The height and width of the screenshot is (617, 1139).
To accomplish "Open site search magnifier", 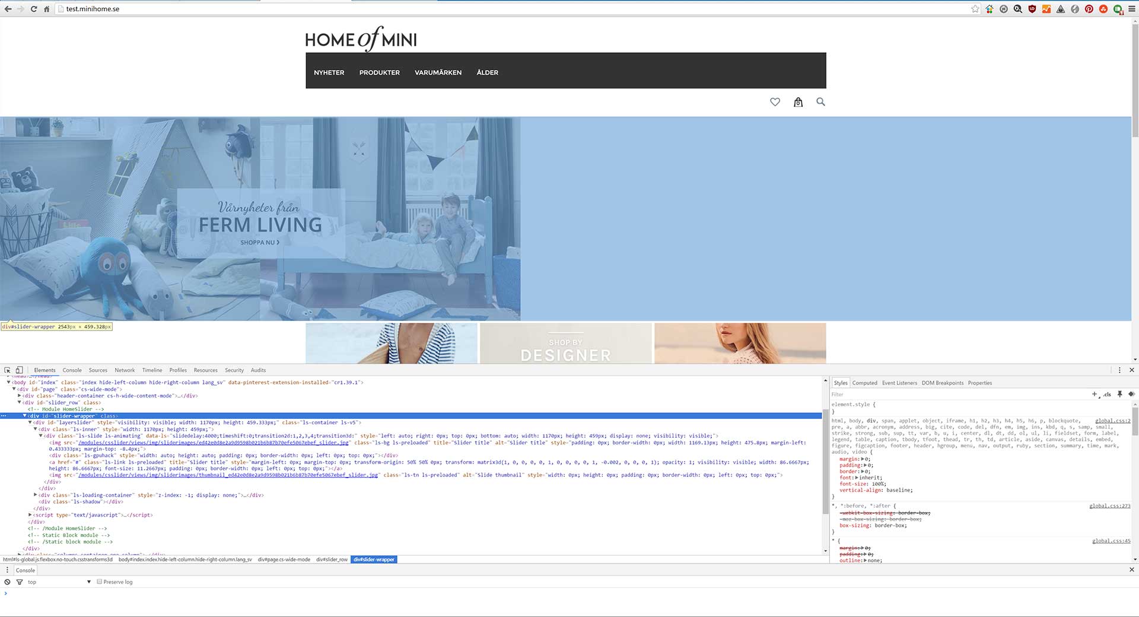I will (x=820, y=101).
